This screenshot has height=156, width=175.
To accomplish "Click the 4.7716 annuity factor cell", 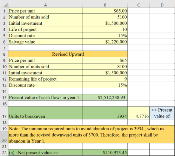I will point(138,113).
